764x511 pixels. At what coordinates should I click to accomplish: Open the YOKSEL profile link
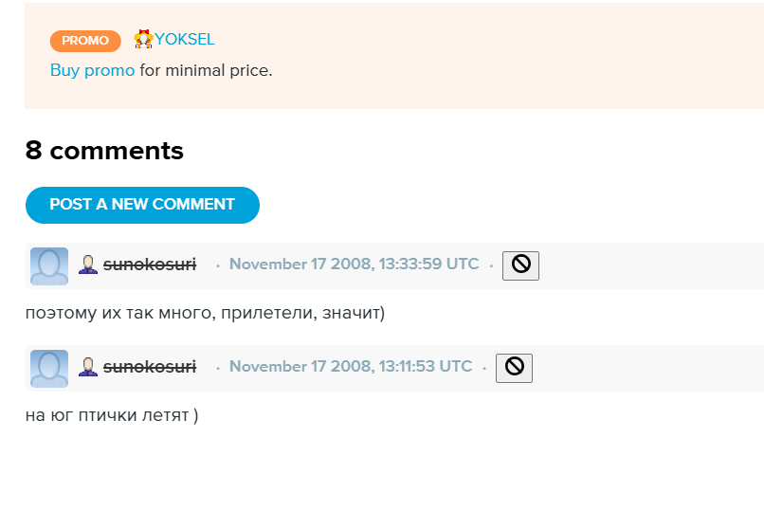point(185,40)
